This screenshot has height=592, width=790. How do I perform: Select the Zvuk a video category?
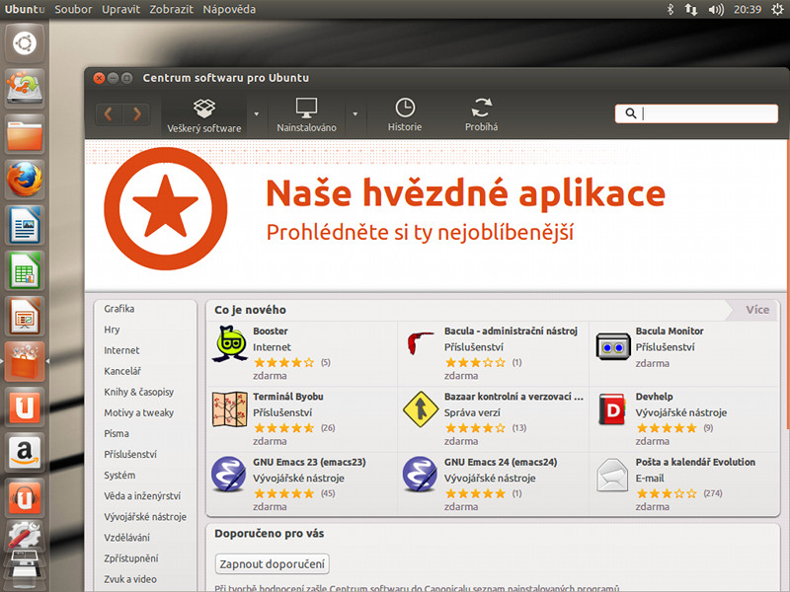click(130, 579)
